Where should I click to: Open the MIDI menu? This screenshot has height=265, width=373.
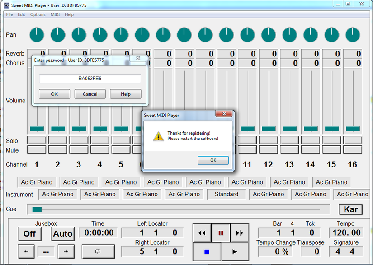(55, 14)
